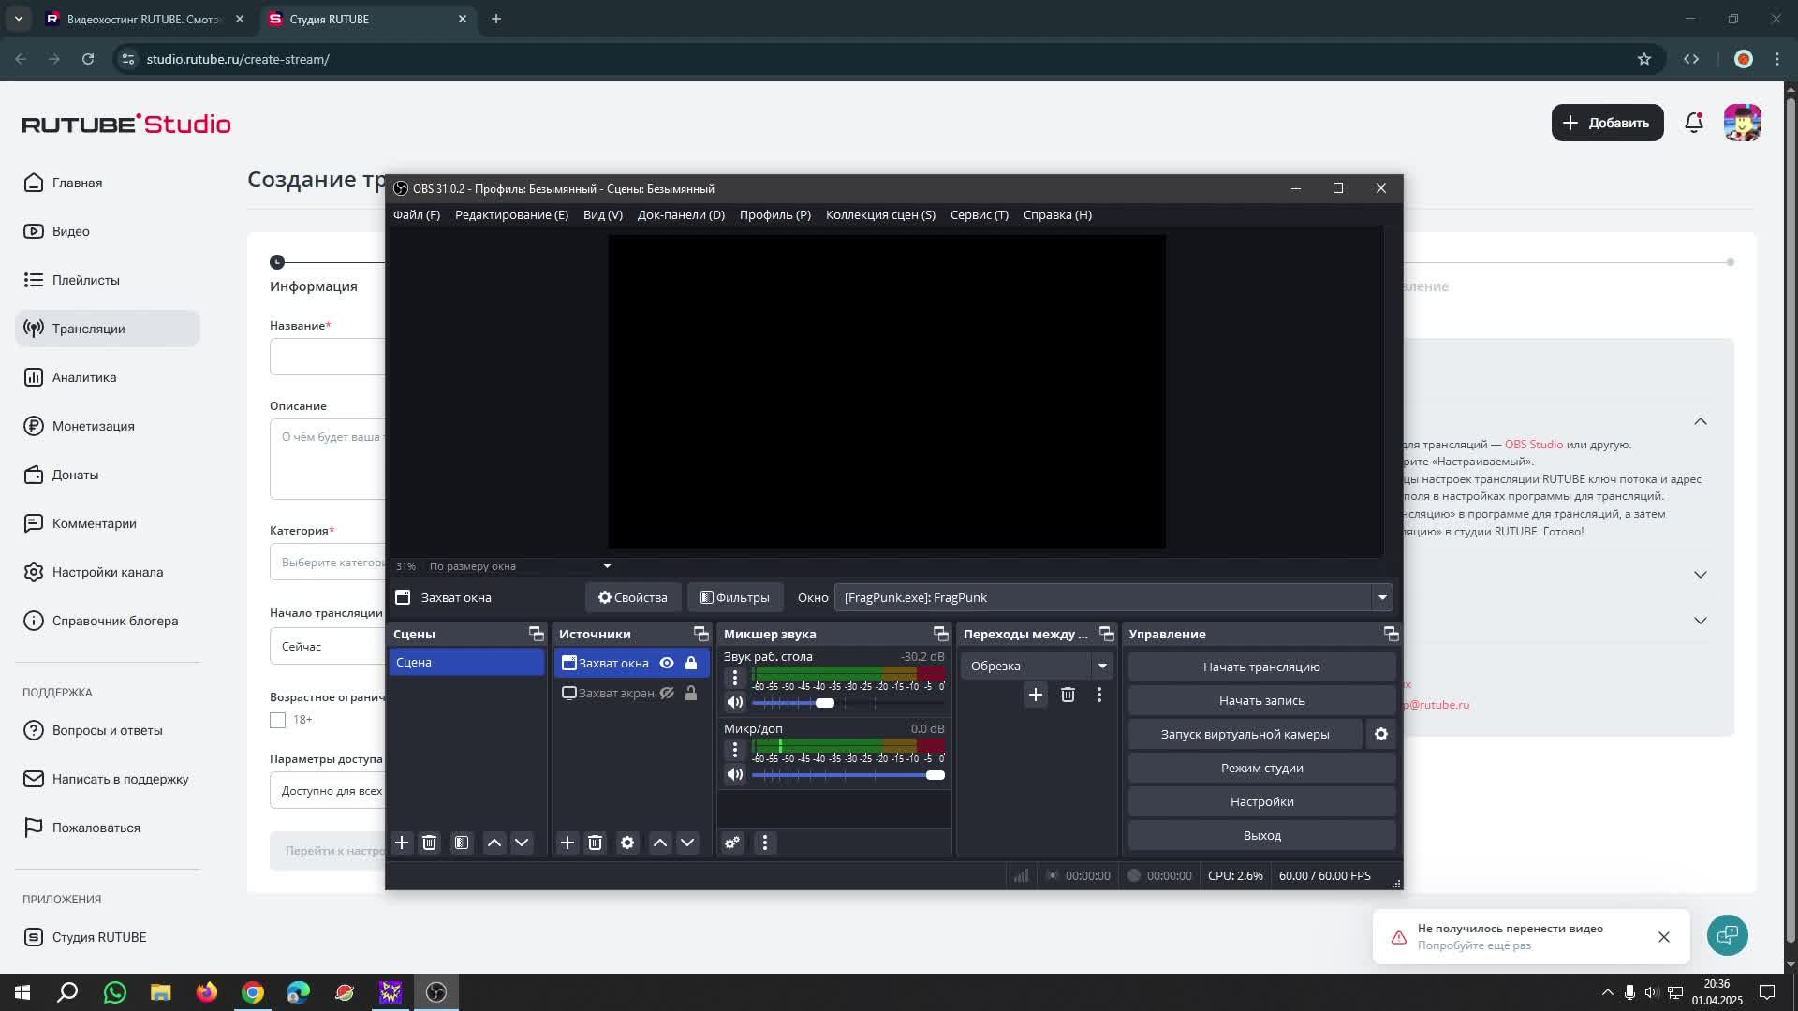The height and width of the screenshot is (1011, 1798).
Task: Click Начать трансляцию button
Action: click(1261, 667)
